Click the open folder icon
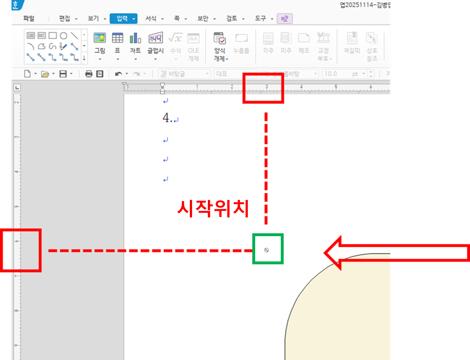470x360 pixels. click(x=45, y=74)
